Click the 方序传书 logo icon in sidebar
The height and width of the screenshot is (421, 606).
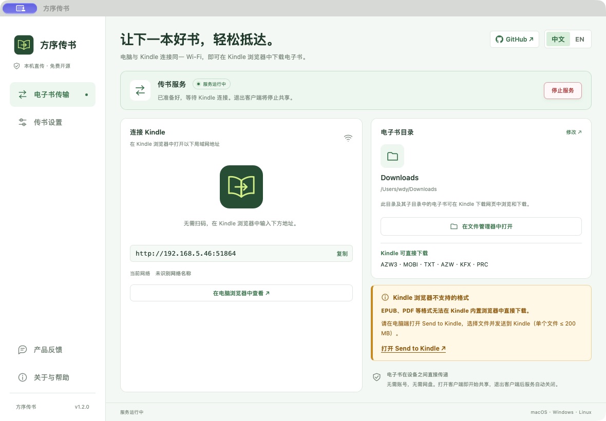coord(24,45)
